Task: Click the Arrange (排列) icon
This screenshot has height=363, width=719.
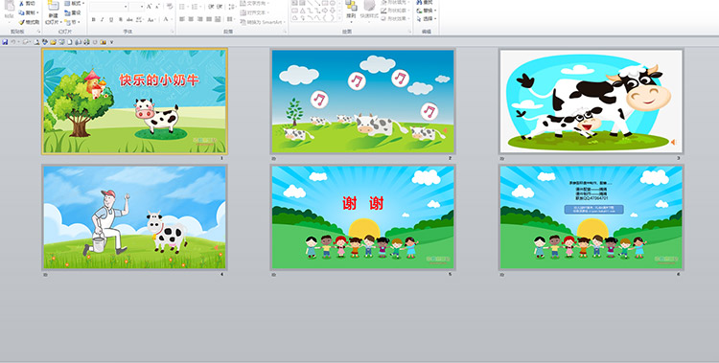Action: (351, 6)
